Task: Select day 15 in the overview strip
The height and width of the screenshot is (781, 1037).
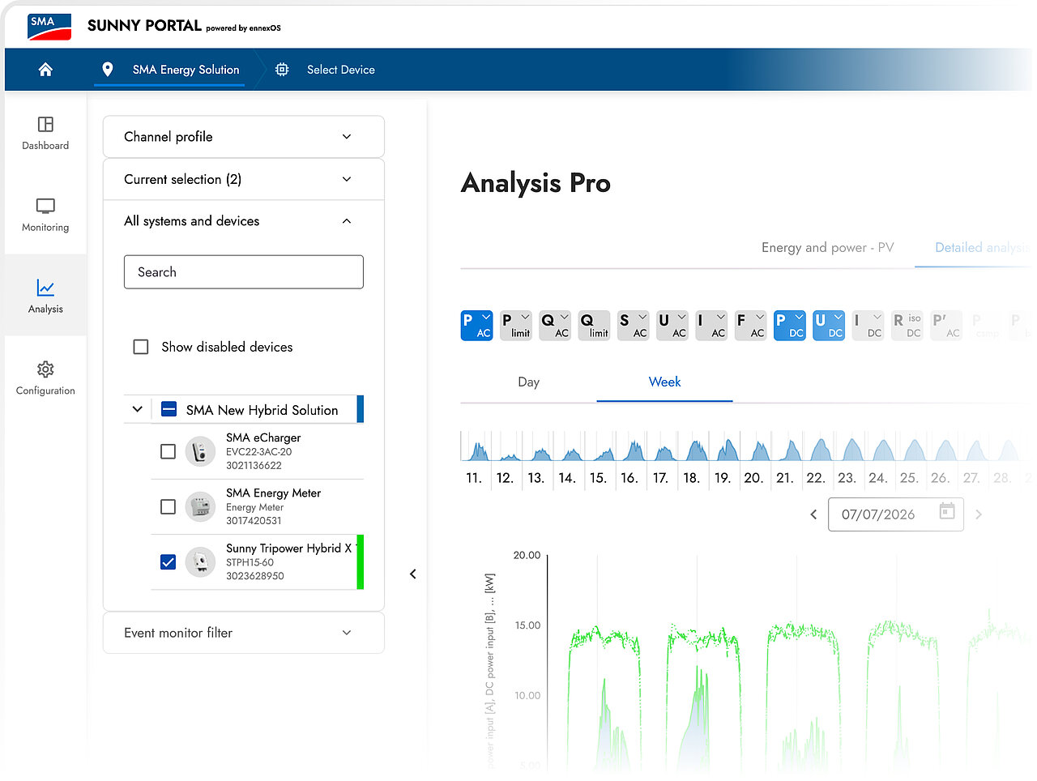Action: (x=598, y=478)
